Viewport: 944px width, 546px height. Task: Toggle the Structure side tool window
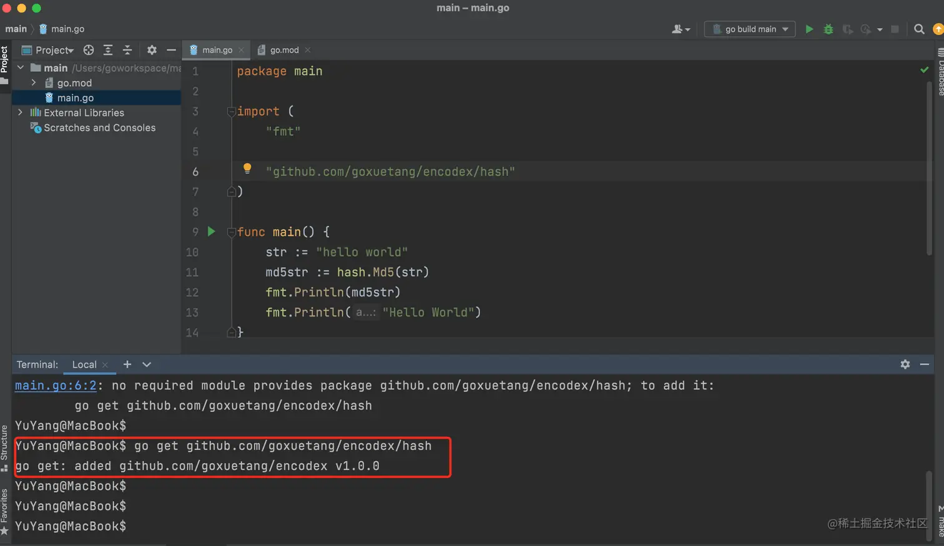[5, 448]
